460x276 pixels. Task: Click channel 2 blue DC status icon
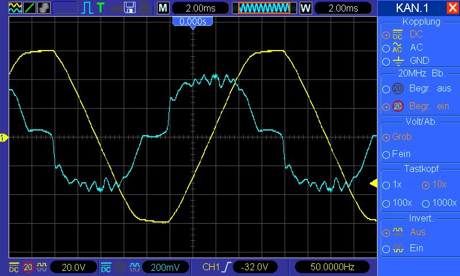[x=106, y=267]
